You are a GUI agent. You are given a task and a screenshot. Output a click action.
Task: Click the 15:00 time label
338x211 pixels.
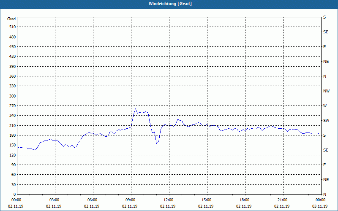coord(207,200)
